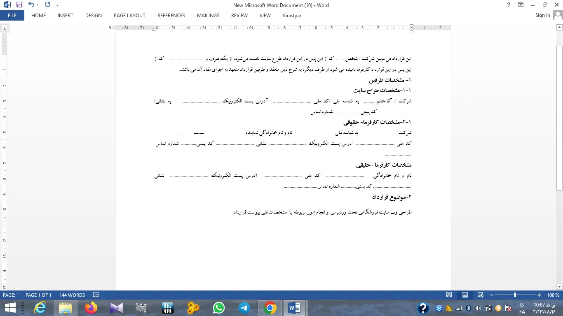Switch to Print Layout view
Screen dimensions: 563x316
pyautogui.click(x=465, y=295)
